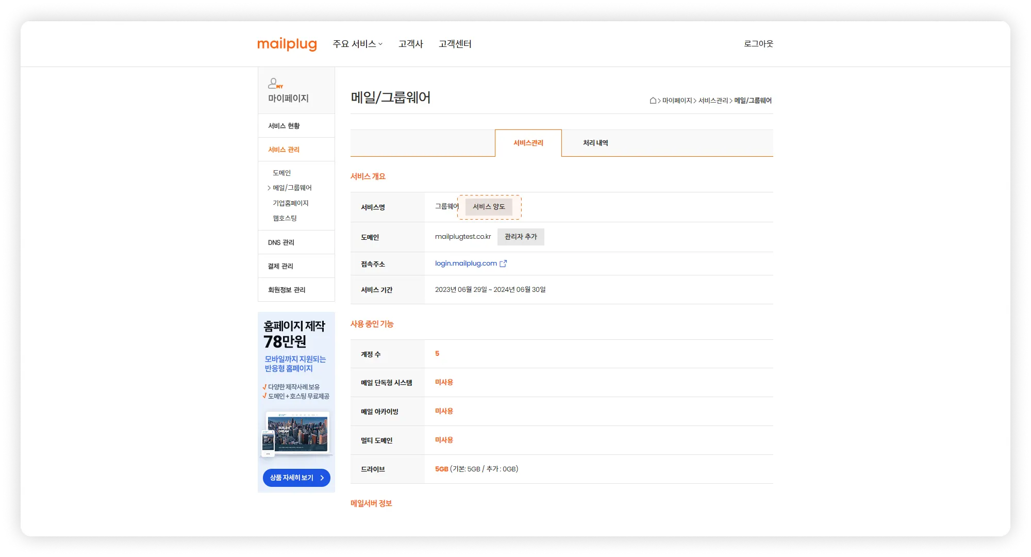Select the 서비스관리 tab
This screenshot has width=1031, height=557.
tap(528, 143)
